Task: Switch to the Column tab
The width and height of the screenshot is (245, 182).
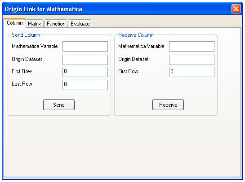Action: point(15,23)
